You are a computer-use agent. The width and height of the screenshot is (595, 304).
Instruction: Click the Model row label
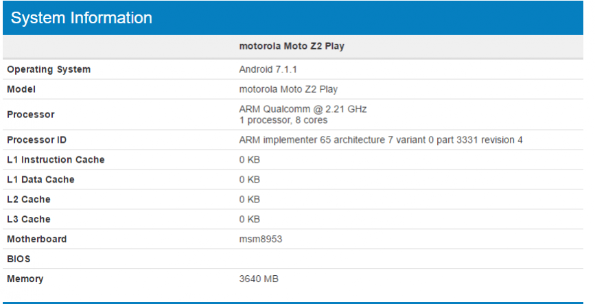(21, 89)
